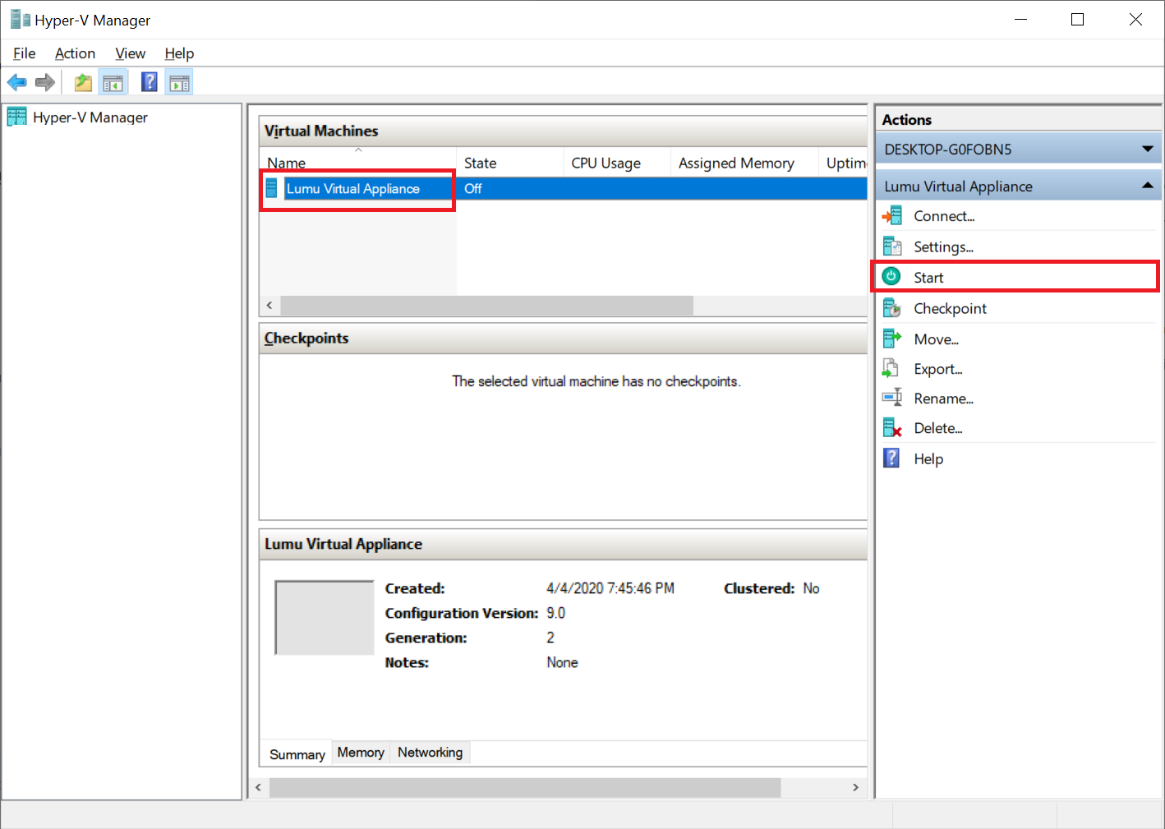
Task: Click the Help icon in the Actions pane
Action: (x=891, y=458)
